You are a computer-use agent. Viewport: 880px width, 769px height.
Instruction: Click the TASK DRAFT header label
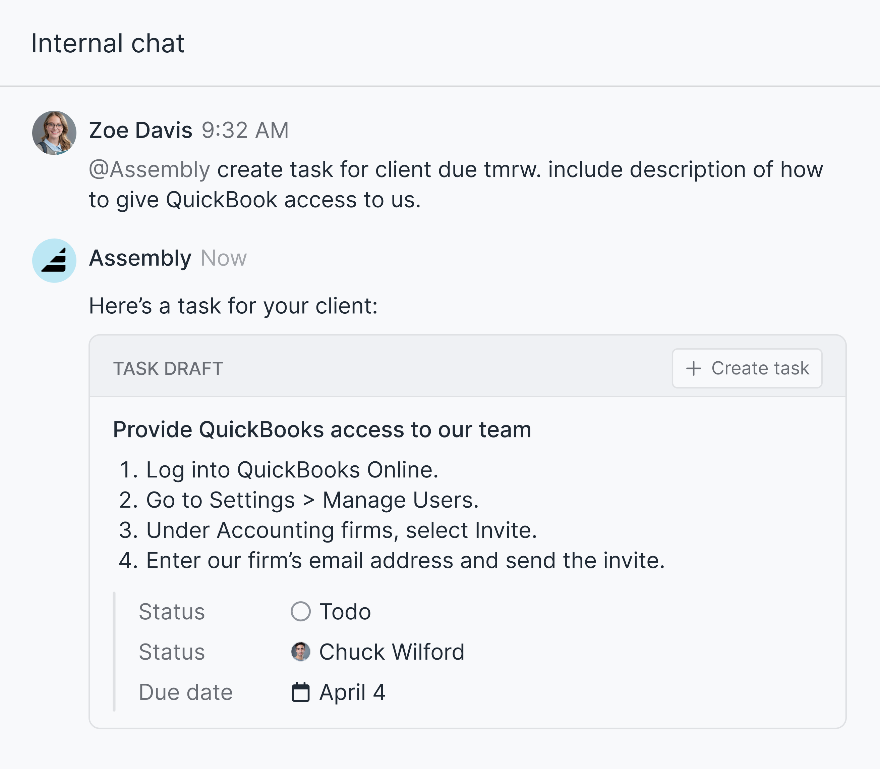tap(168, 369)
